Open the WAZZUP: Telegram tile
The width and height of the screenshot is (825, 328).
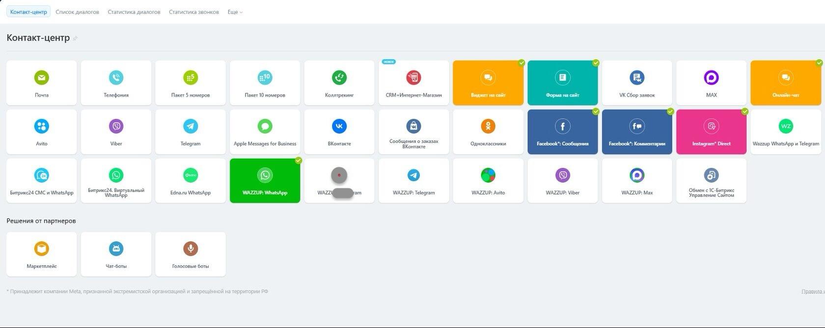413,181
